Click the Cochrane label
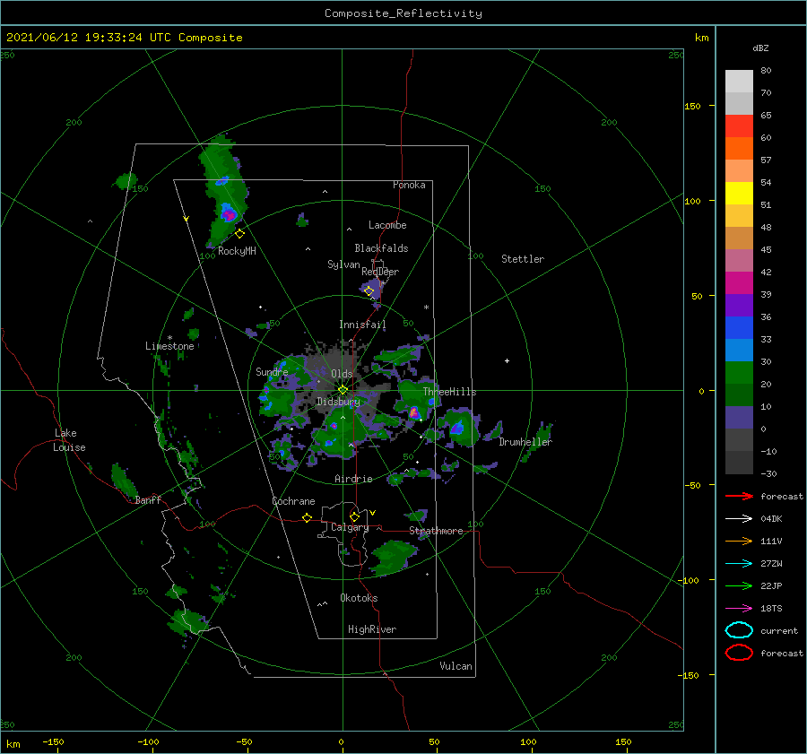The height and width of the screenshot is (754, 807). [x=293, y=501]
